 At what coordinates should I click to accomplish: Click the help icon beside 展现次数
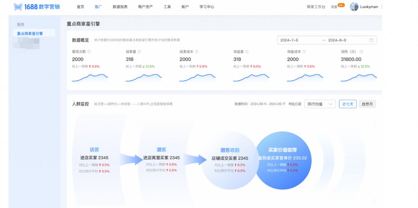[89, 52]
